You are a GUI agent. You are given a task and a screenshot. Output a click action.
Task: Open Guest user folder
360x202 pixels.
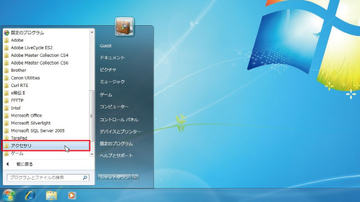click(106, 45)
